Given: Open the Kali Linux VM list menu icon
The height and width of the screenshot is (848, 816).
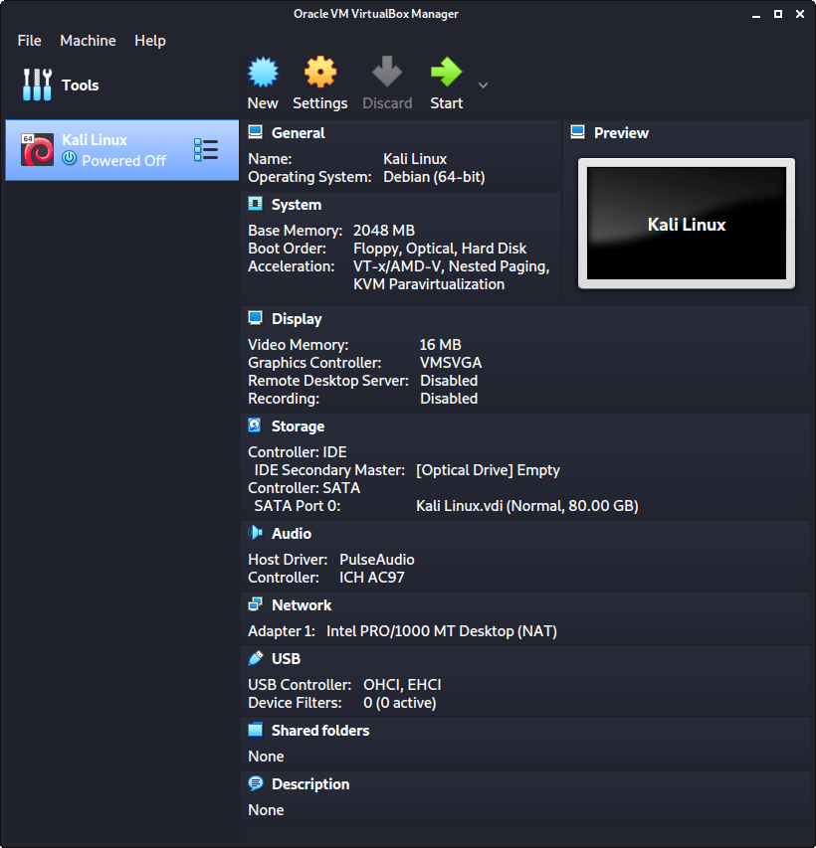Looking at the screenshot, I should click(x=206, y=150).
